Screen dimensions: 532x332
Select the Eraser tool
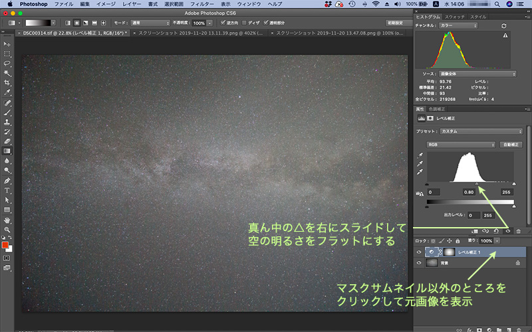click(7, 141)
